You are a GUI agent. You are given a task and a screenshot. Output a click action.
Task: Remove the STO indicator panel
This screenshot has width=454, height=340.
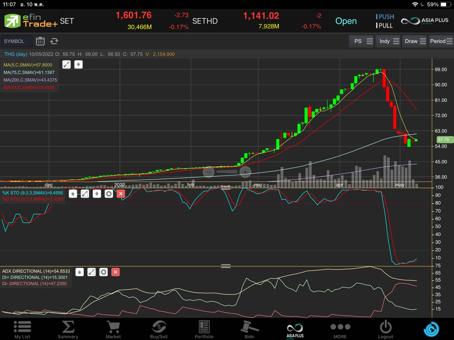(121, 194)
